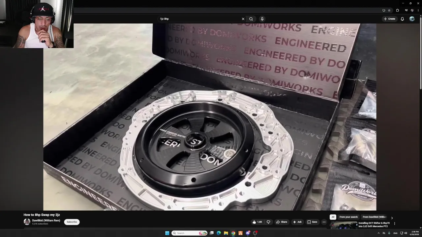This screenshot has height=237, width=422.
Task: Select the 'From Dawillkid' chip
Action: pos(374,217)
